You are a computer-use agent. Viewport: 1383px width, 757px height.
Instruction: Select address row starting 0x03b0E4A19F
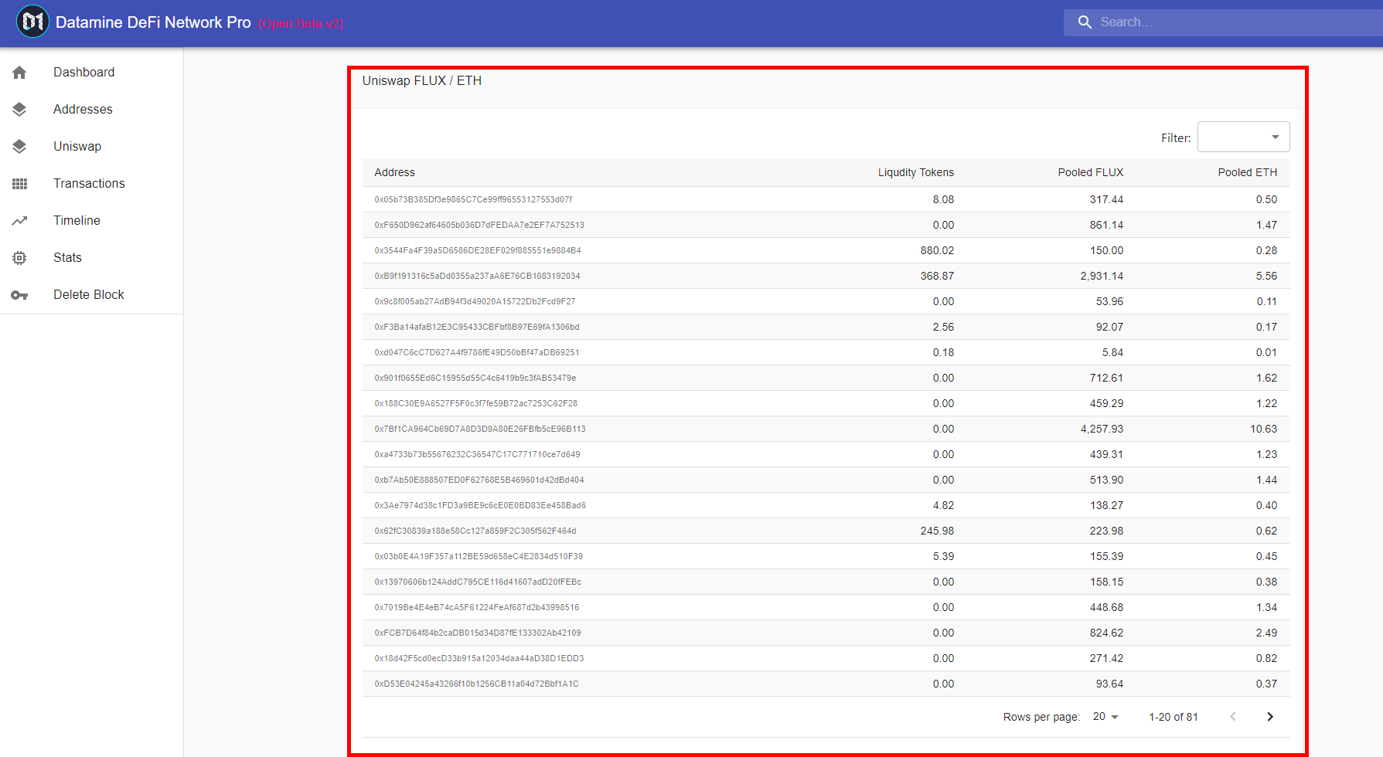pos(826,556)
